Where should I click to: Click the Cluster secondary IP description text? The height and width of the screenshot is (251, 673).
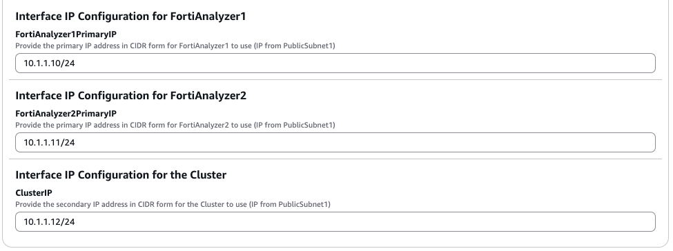pyautogui.click(x=173, y=204)
